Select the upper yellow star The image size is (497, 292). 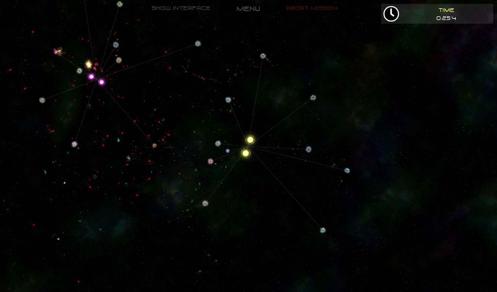[x=250, y=140]
